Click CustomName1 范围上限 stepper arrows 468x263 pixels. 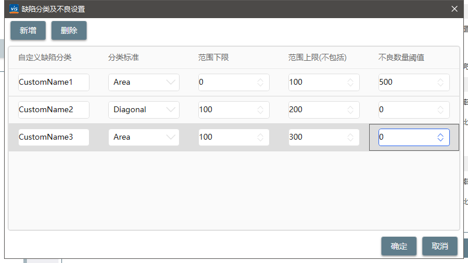click(350, 82)
